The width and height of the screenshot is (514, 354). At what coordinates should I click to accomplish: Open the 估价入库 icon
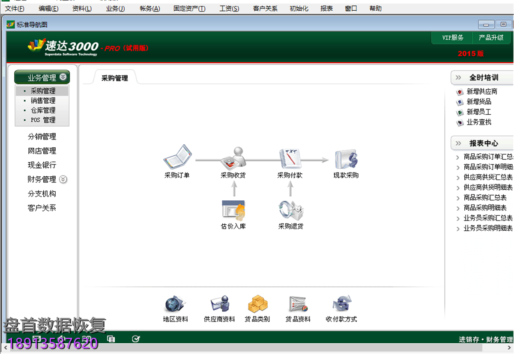(233, 212)
